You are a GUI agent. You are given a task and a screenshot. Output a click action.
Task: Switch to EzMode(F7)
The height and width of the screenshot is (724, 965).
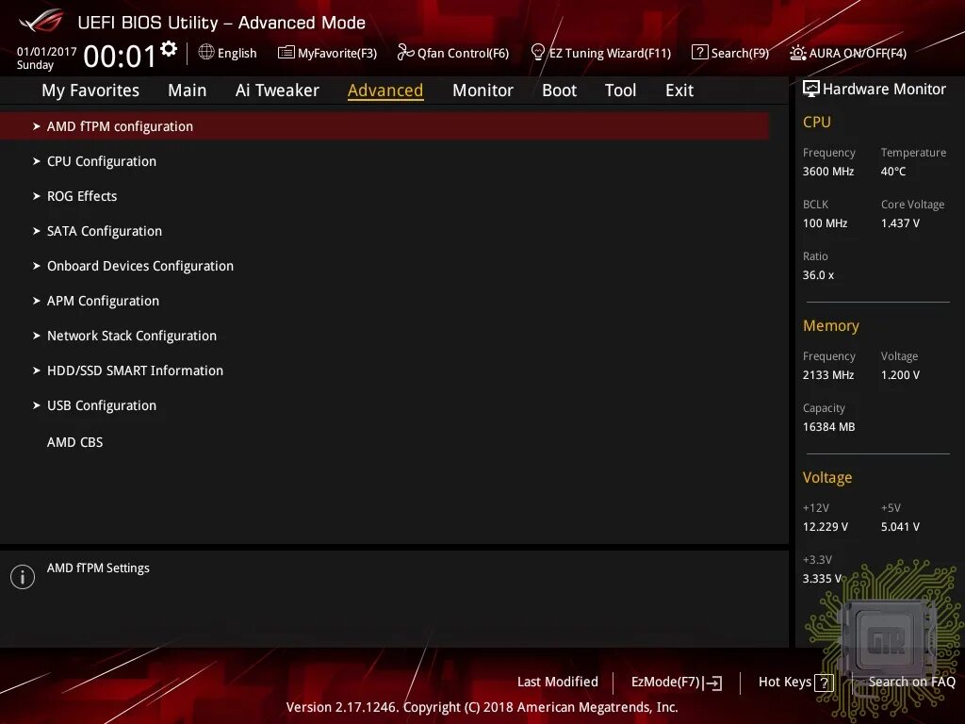pyautogui.click(x=666, y=683)
